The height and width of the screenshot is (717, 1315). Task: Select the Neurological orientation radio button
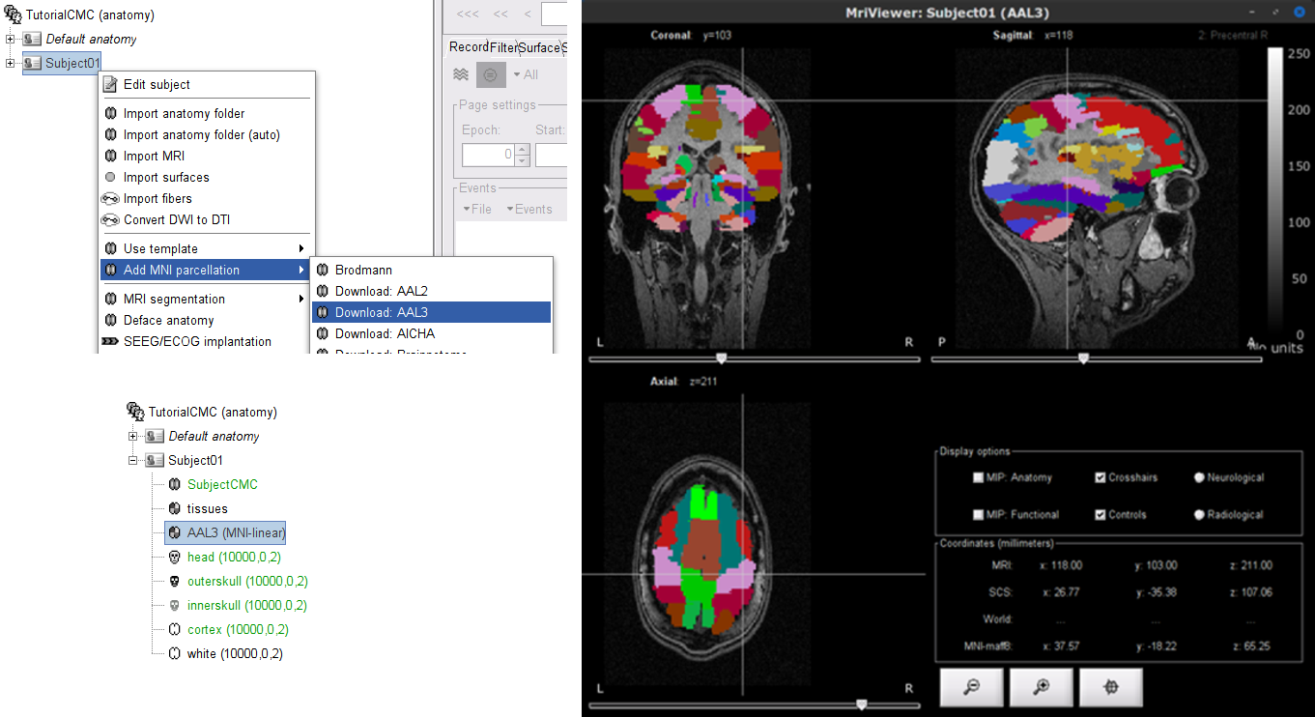(1199, 477)
